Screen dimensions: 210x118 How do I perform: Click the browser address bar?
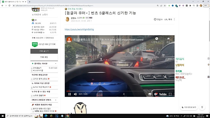coord(84,5)
